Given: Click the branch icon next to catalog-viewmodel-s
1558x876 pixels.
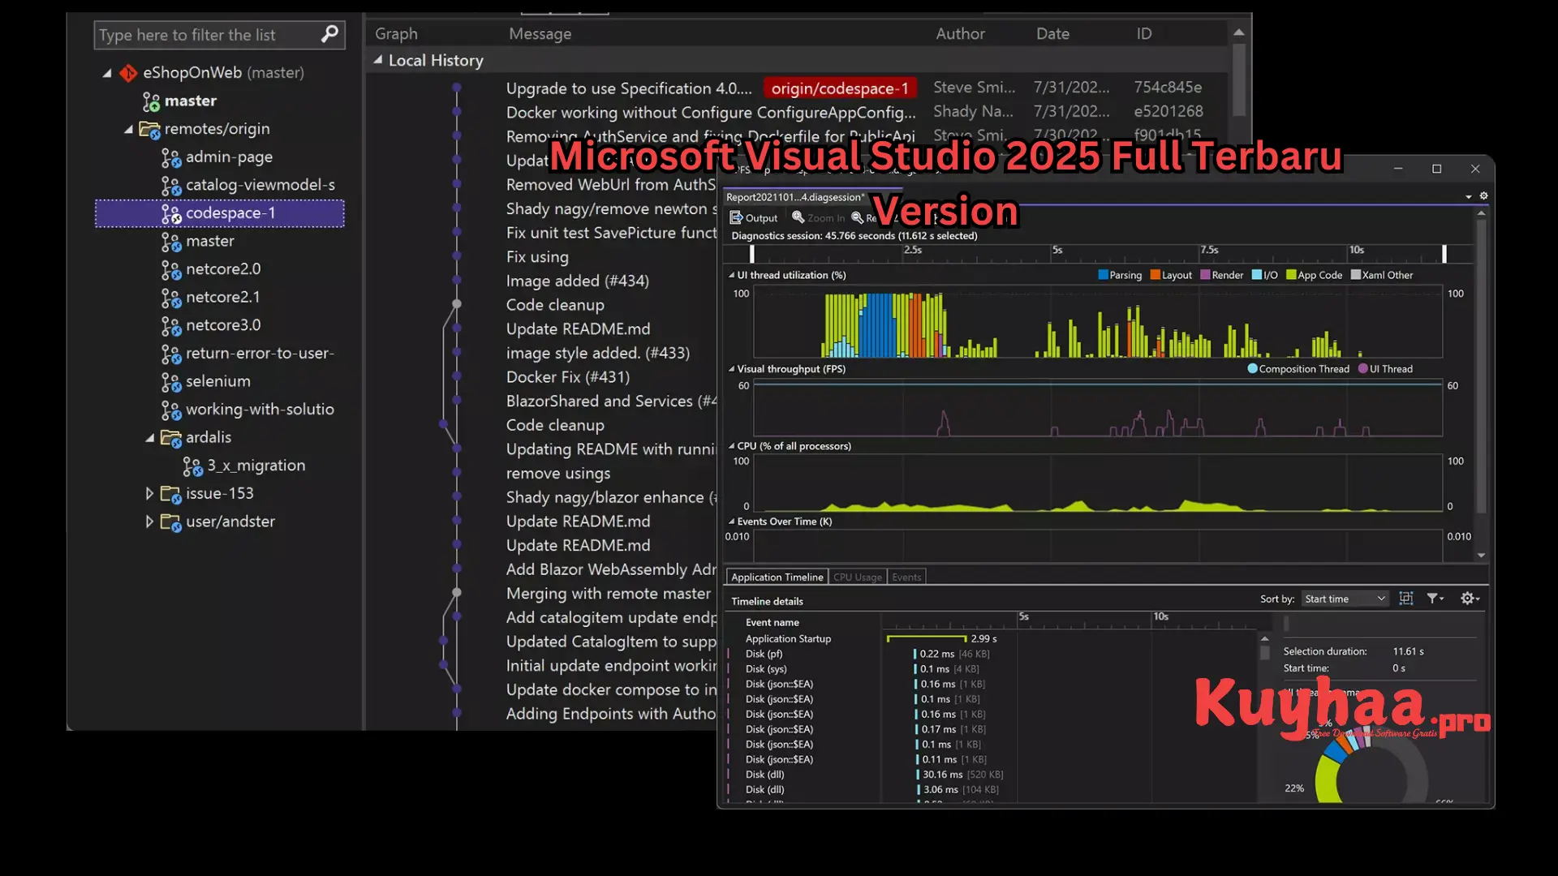Looking at the screenshot, I should [x=170, y=186].
